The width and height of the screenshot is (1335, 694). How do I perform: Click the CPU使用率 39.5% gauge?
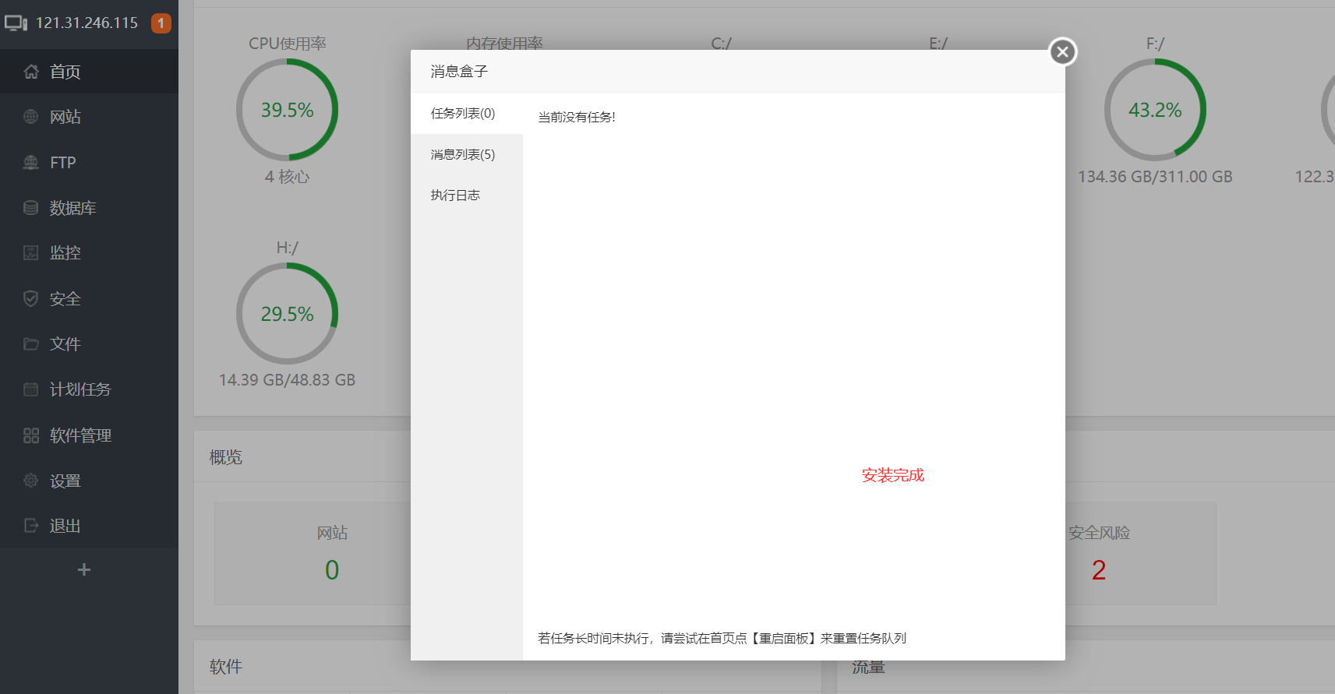pyautogui.click(x=288, y=110)
